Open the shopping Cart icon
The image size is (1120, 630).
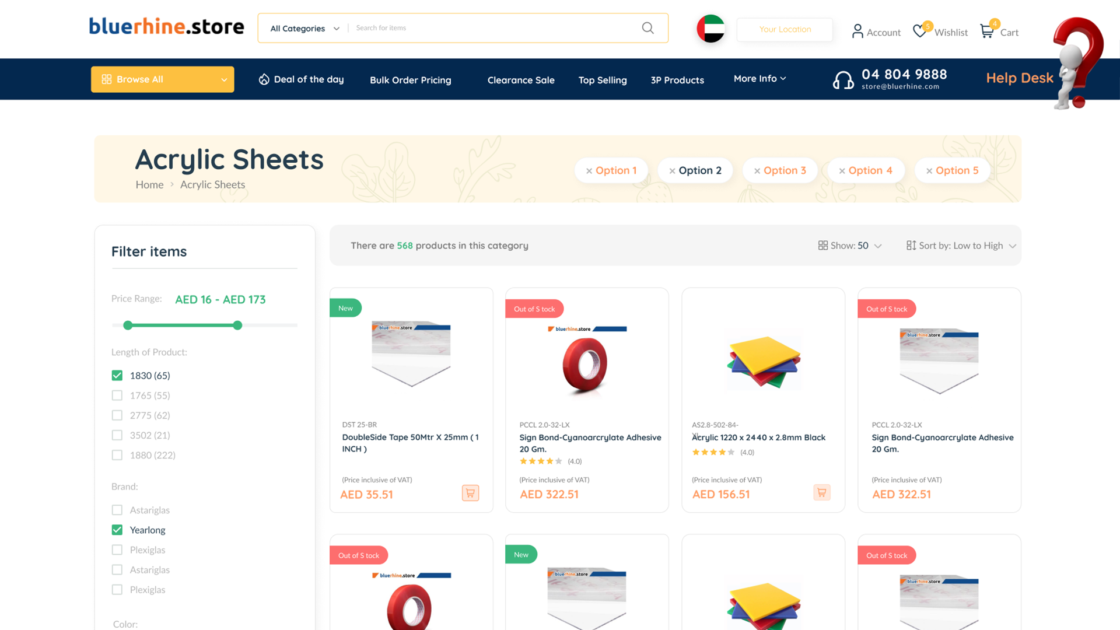coord(986,31)
